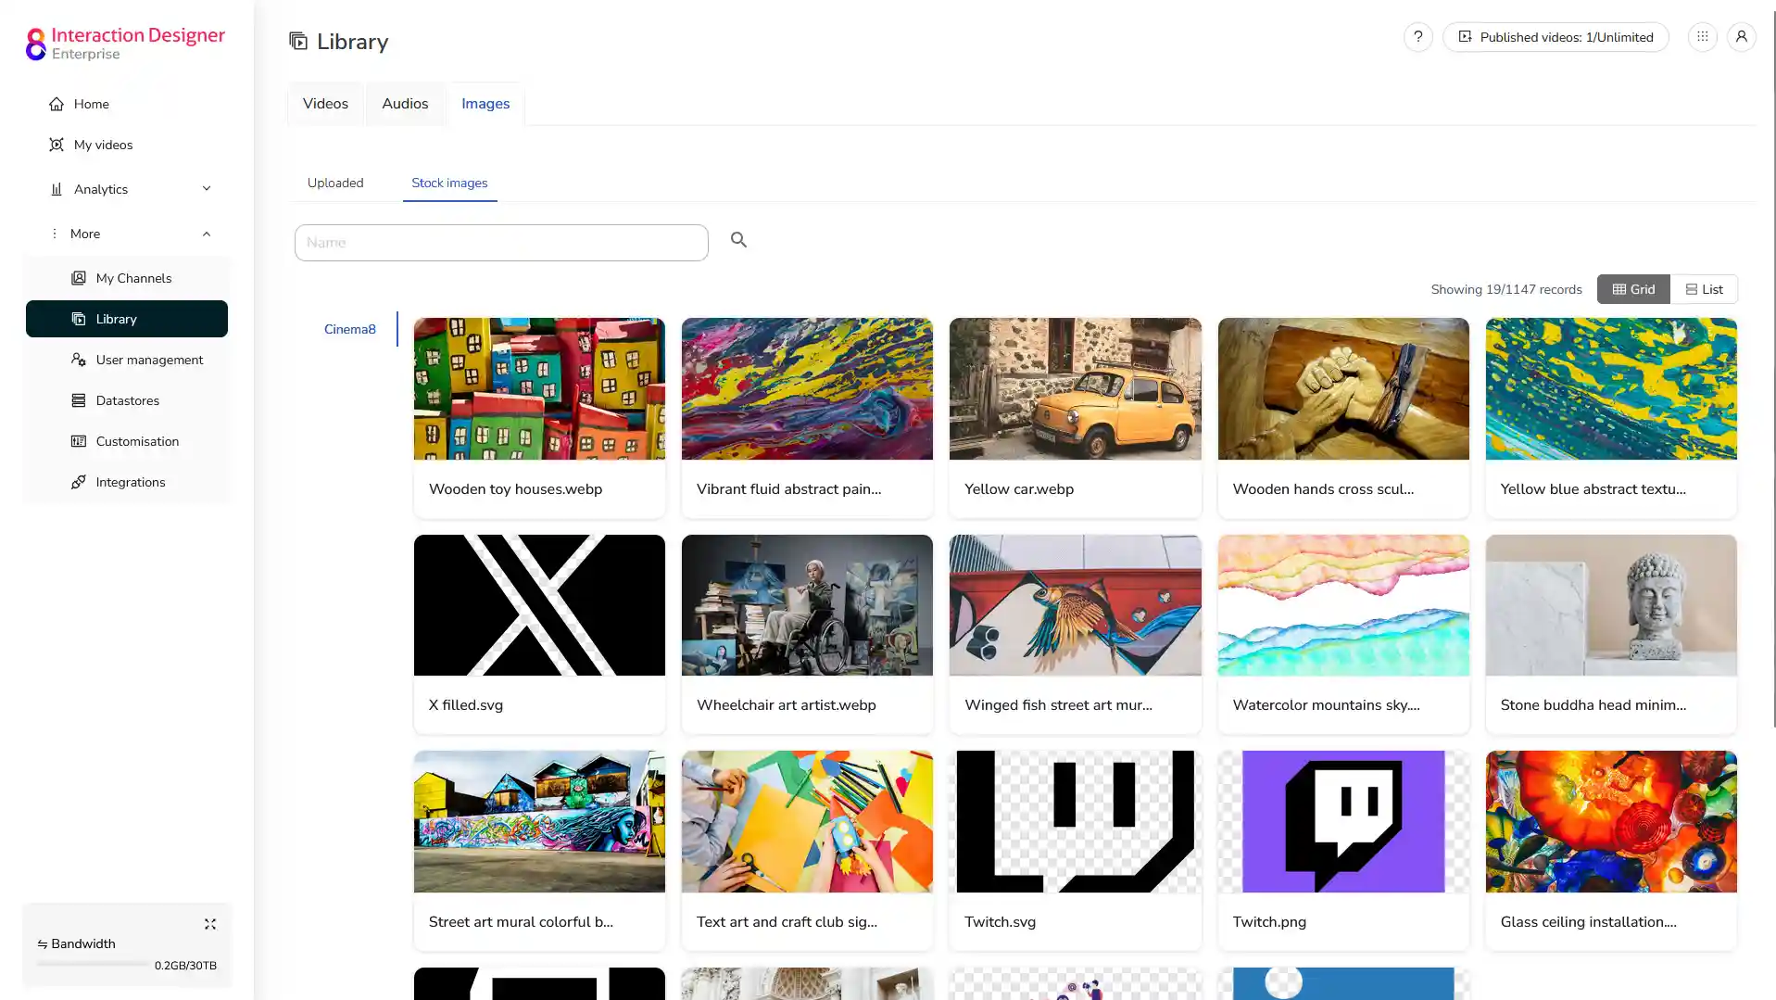Viewport: 1776px width, 1000px height.
Task: Select the Text art and craft thumbnail
Action: 807,822
